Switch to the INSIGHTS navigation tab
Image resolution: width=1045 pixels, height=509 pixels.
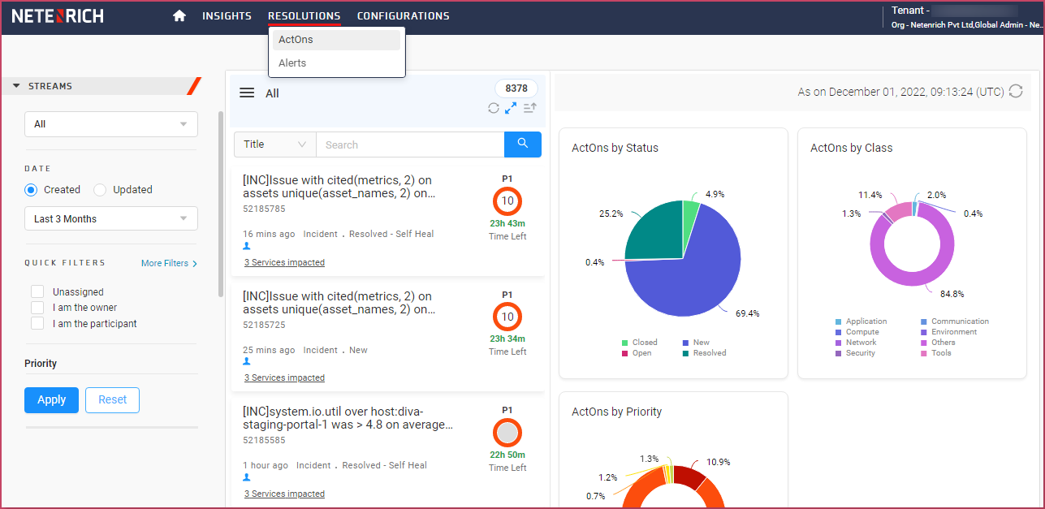[x=227, y=15]
